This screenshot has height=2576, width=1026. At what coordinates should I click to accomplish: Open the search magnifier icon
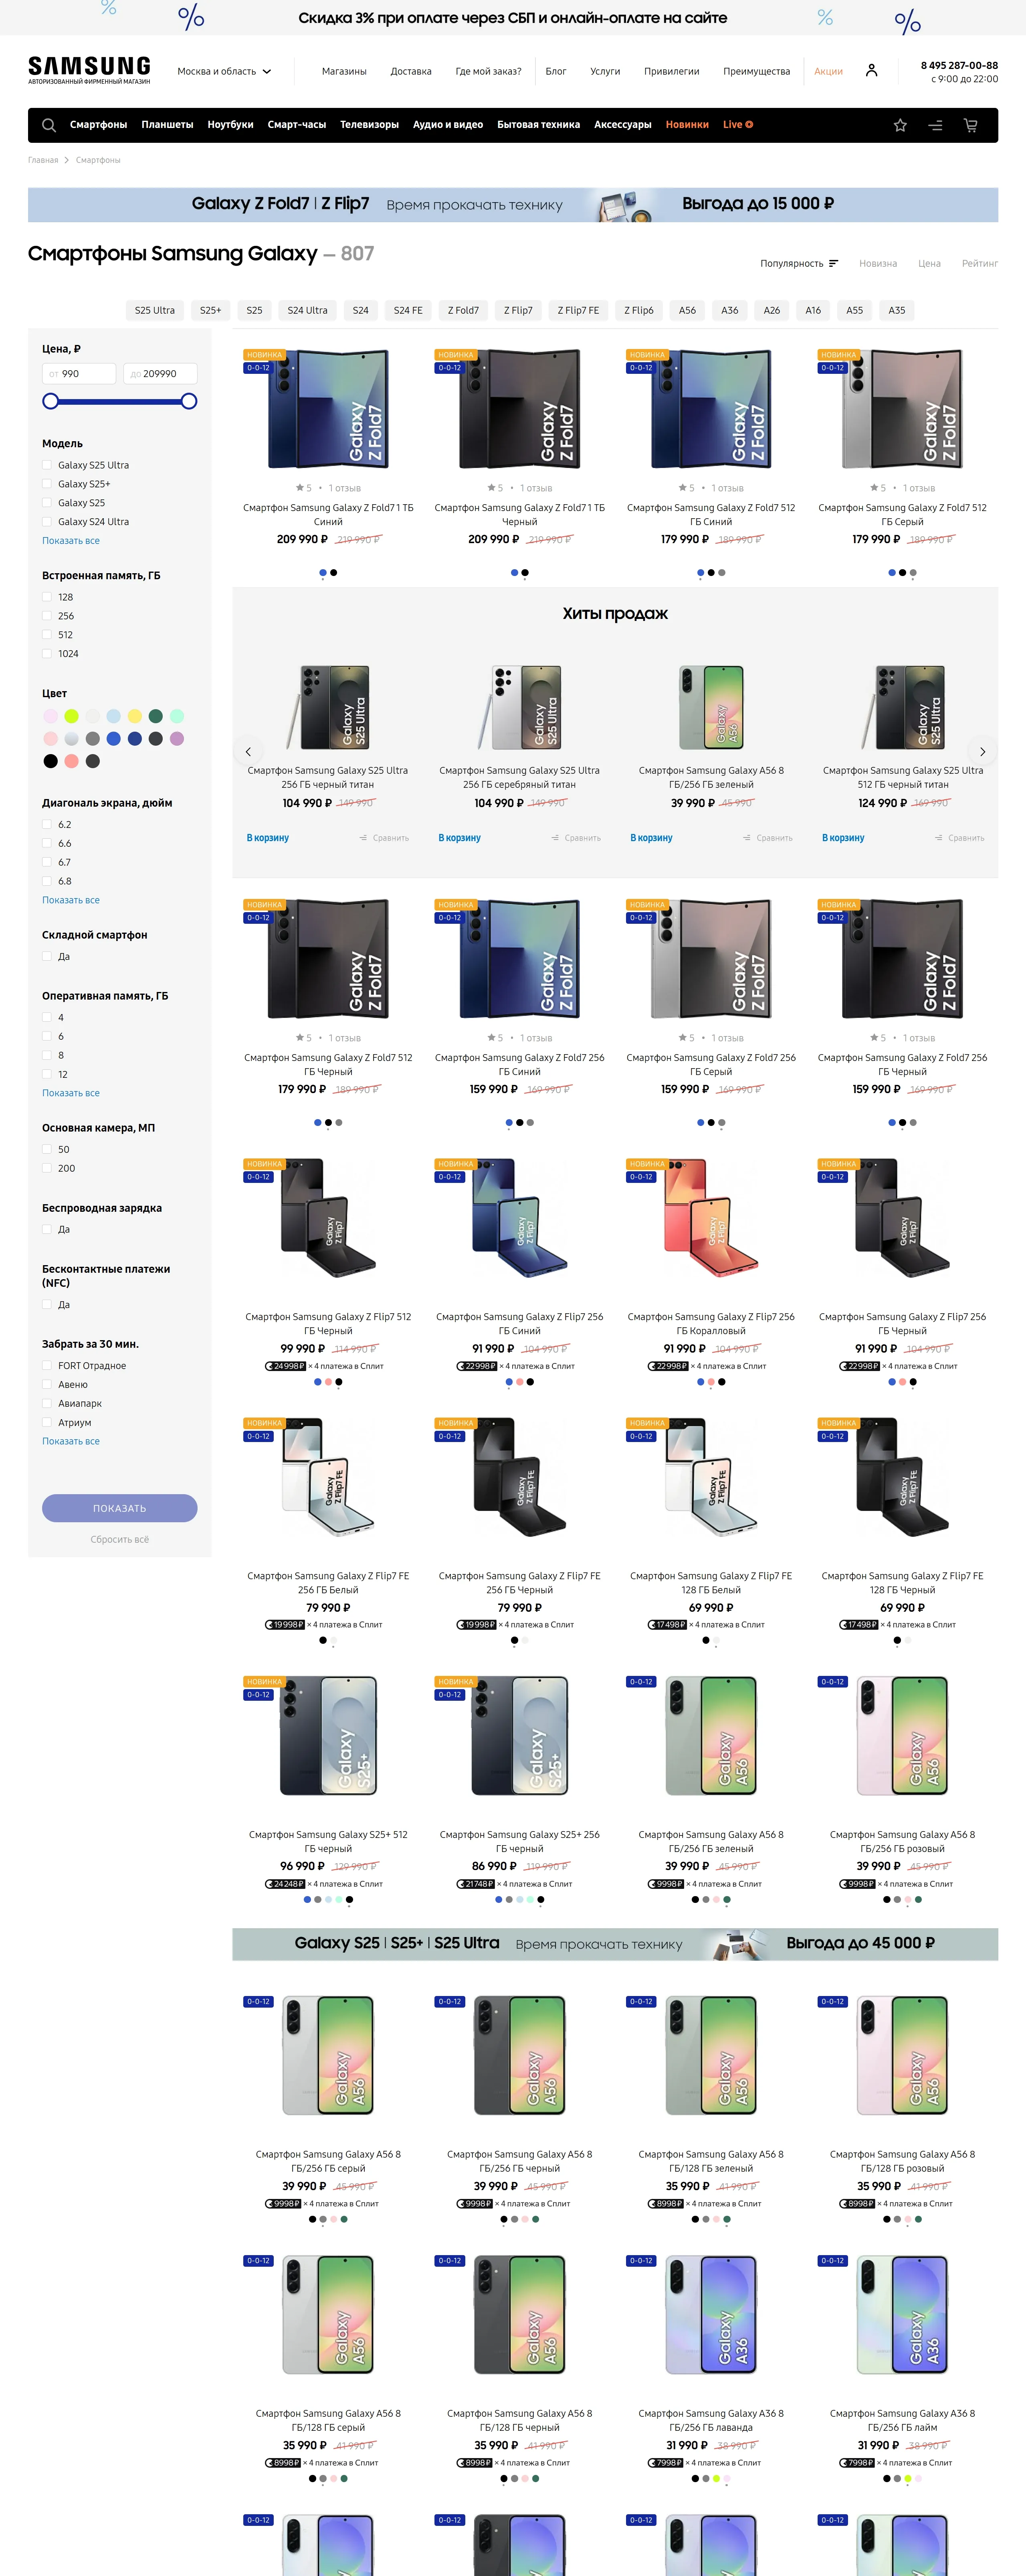(48, 125)
